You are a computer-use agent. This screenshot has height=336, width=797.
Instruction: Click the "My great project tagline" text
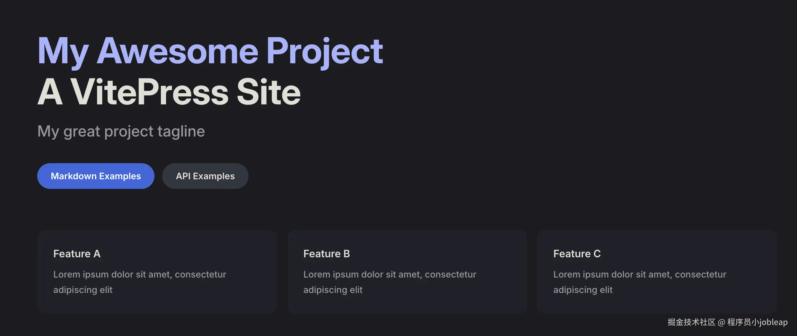pyautogui.click(x=121, y=131)
